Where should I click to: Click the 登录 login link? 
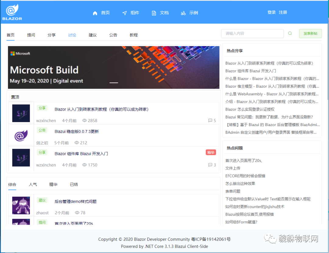(x=271, y=12)
